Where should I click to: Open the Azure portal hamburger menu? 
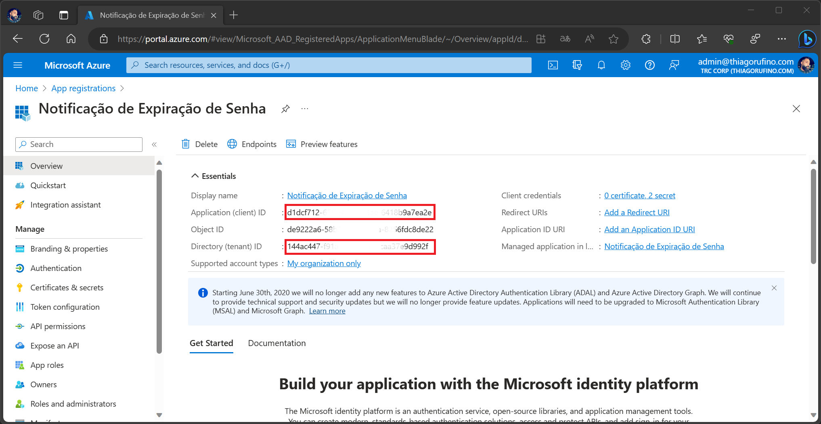(x=18, y=65)
